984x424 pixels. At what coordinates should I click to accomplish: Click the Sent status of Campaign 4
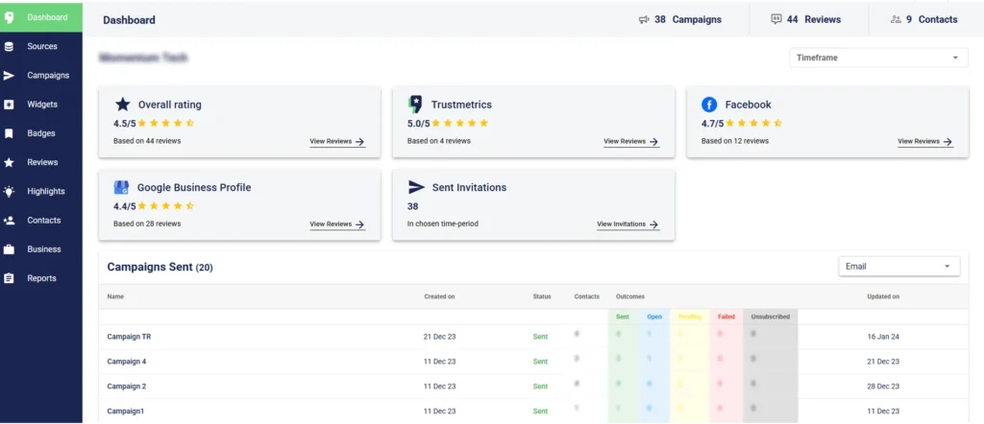click(x=540, y=362)
